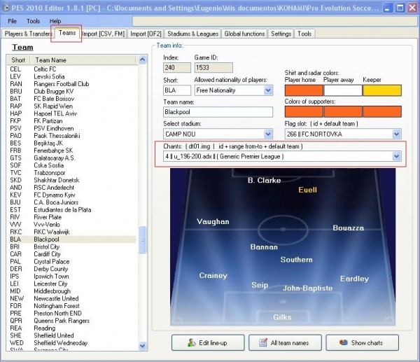The image size is (420, 362).
Task: Edit the Short name field BLA
Action: point(177,90)
